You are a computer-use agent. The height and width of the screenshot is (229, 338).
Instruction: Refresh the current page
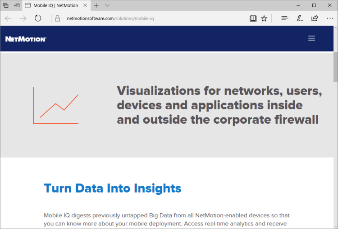[38, 18]
